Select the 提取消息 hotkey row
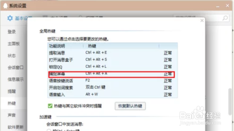The width and height of the screenshot is (234, 131). click(112, 53)
